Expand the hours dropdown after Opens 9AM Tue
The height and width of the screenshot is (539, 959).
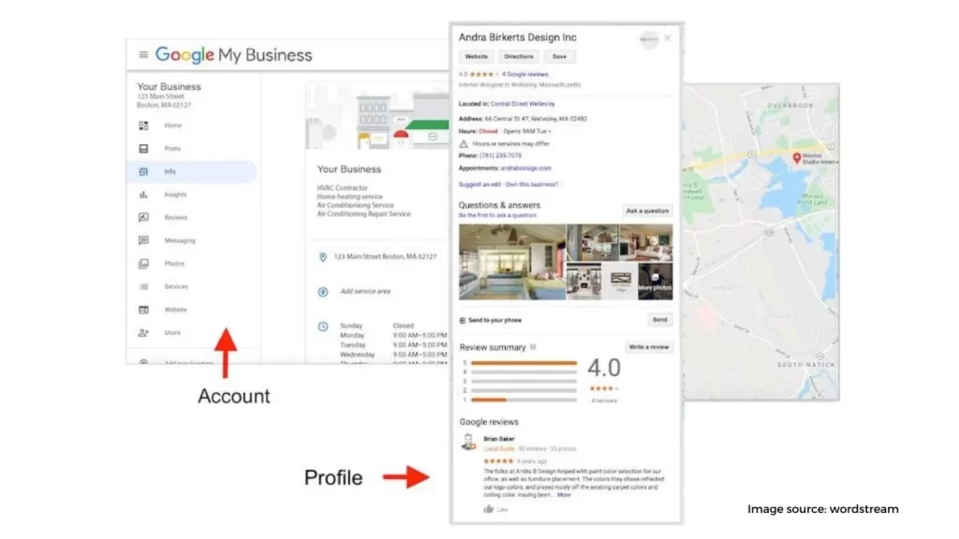pyautogui.click(x=549, y=131)
